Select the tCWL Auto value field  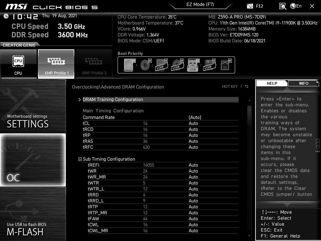pyautogui.click(x=193, y=225)
